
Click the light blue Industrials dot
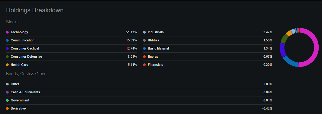coord(144,32)
